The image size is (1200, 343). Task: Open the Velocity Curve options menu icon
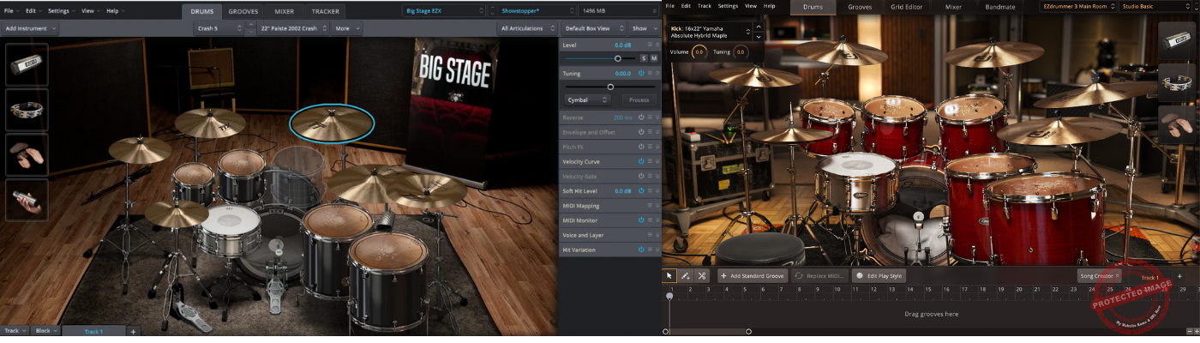tap(649, 161)
